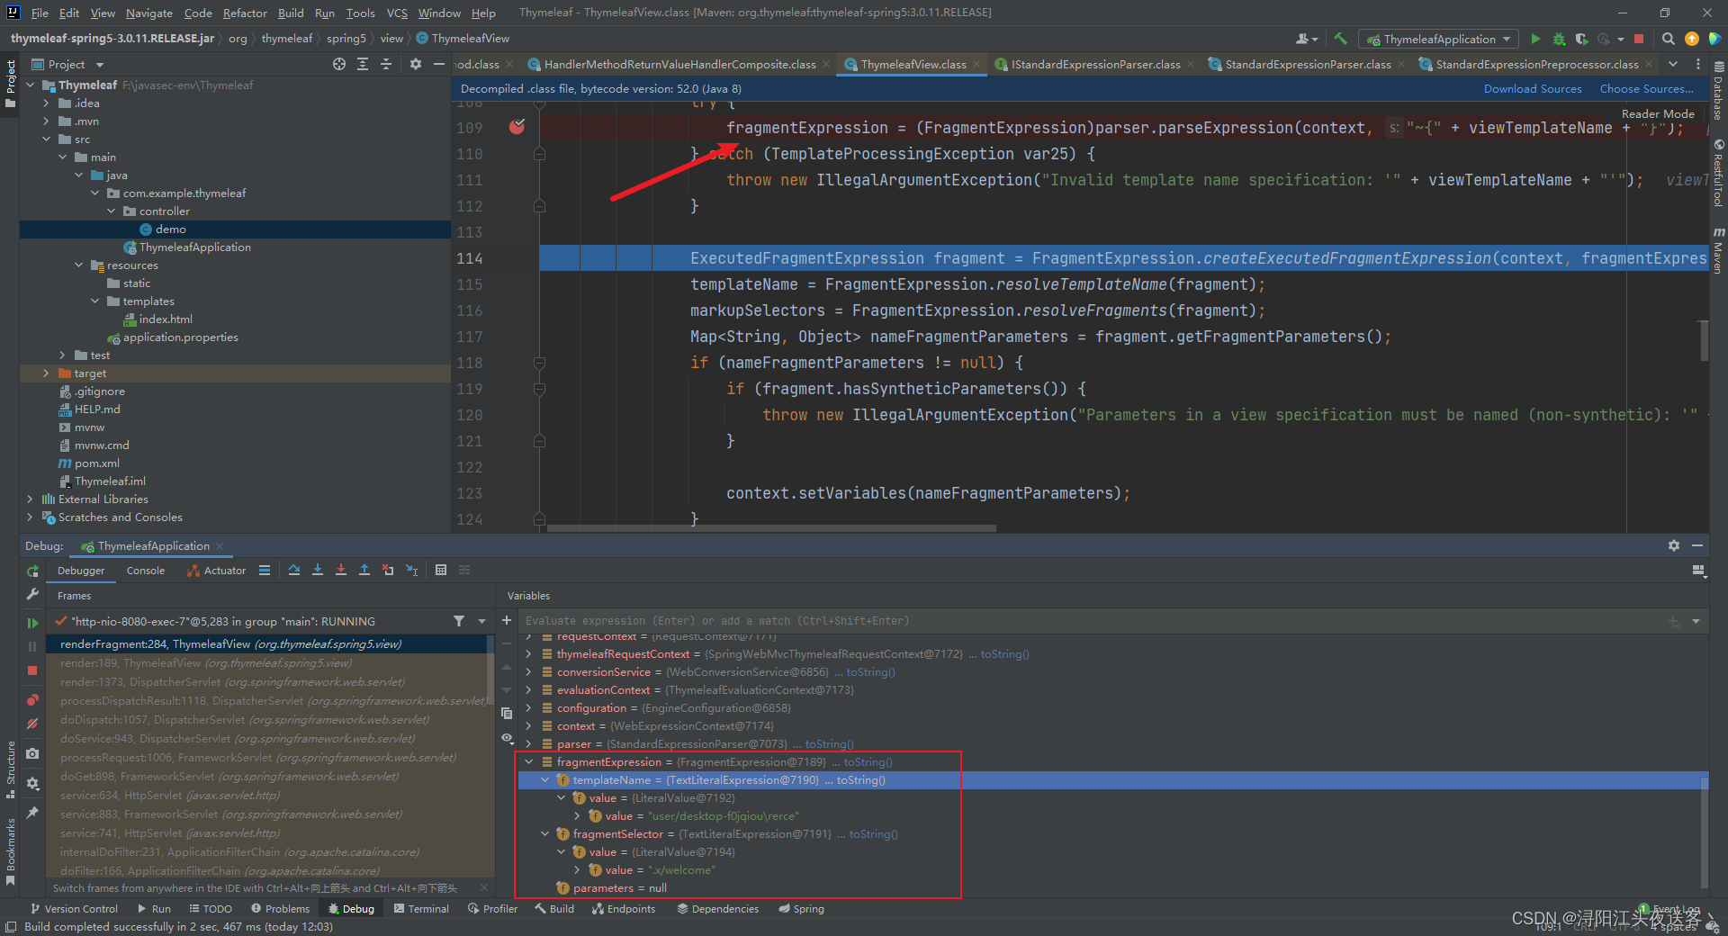Collapse the fragmentExpression variable node
Screen dimensions: 1728x936
[529, 762]
